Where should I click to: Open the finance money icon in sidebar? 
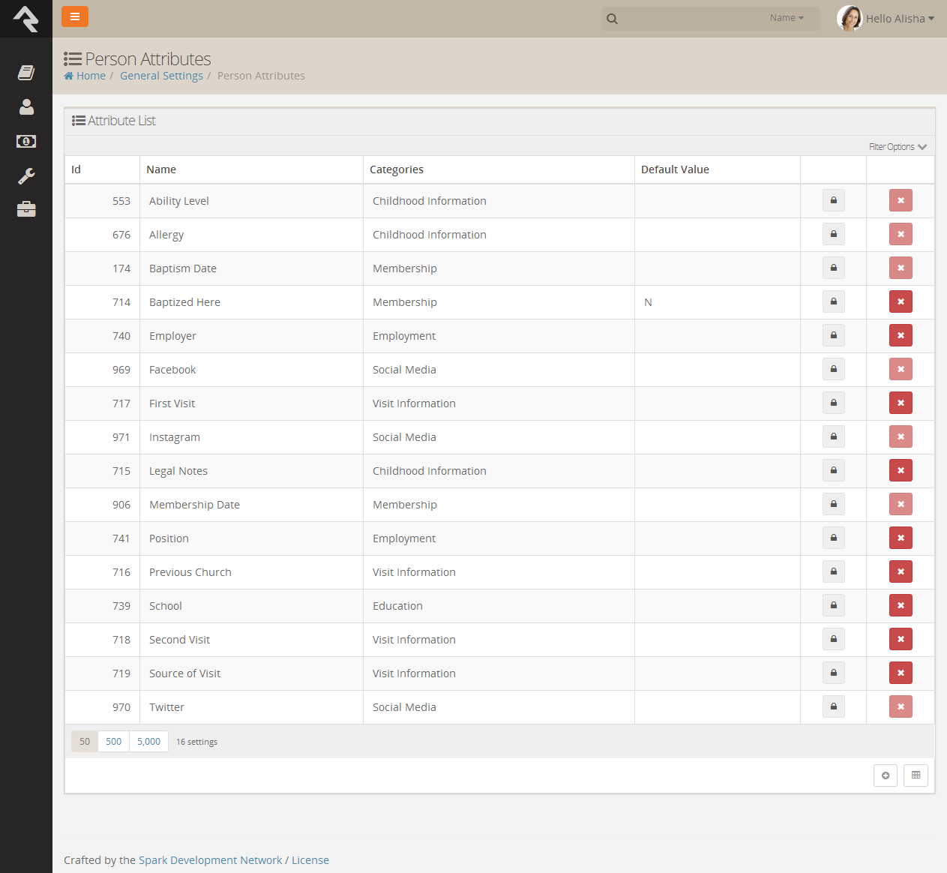[x=26, y=141]
